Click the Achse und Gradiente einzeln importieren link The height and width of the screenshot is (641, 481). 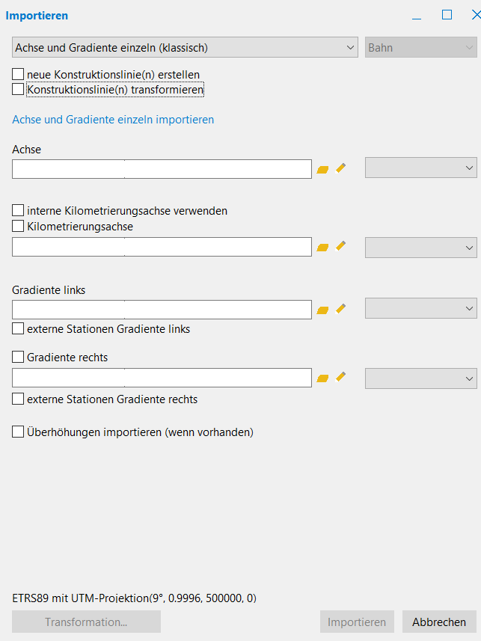(113, 120)
